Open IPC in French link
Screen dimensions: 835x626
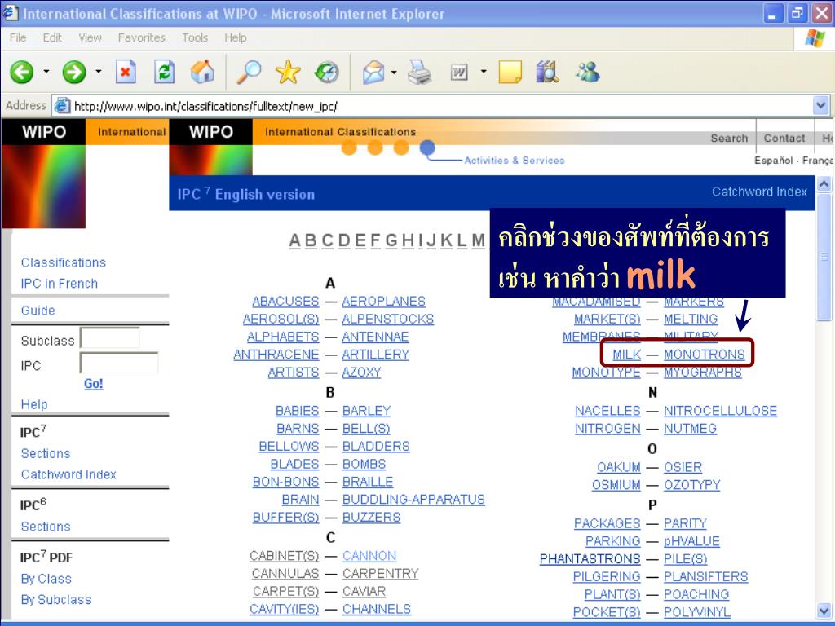tap(59, 284)
